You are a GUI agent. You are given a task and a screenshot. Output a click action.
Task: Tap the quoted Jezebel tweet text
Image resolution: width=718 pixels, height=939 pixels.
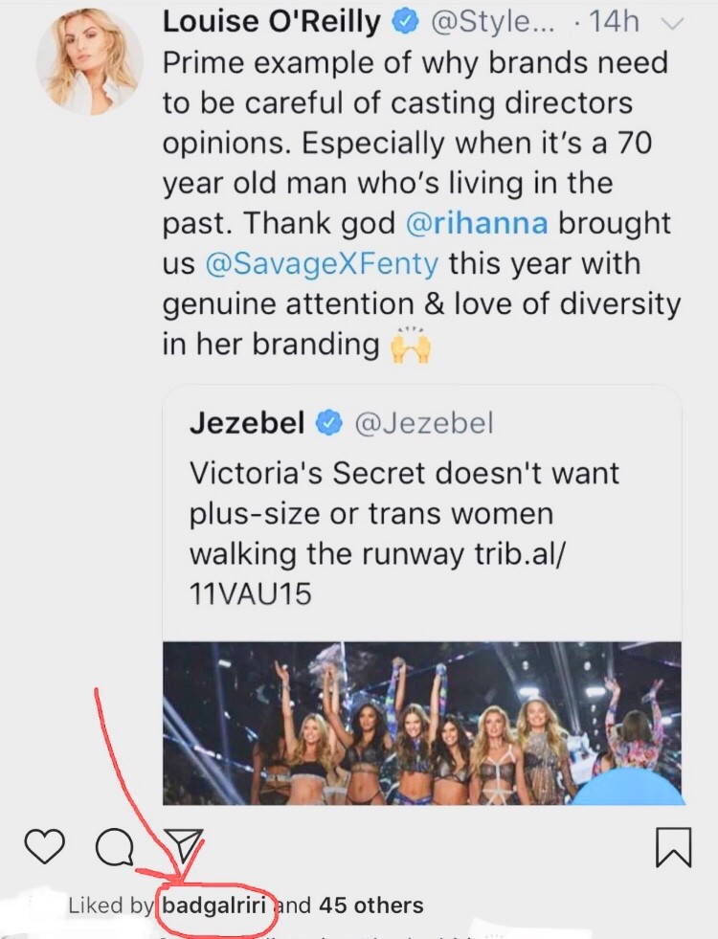pyautogui.click(x=404, y=533)
